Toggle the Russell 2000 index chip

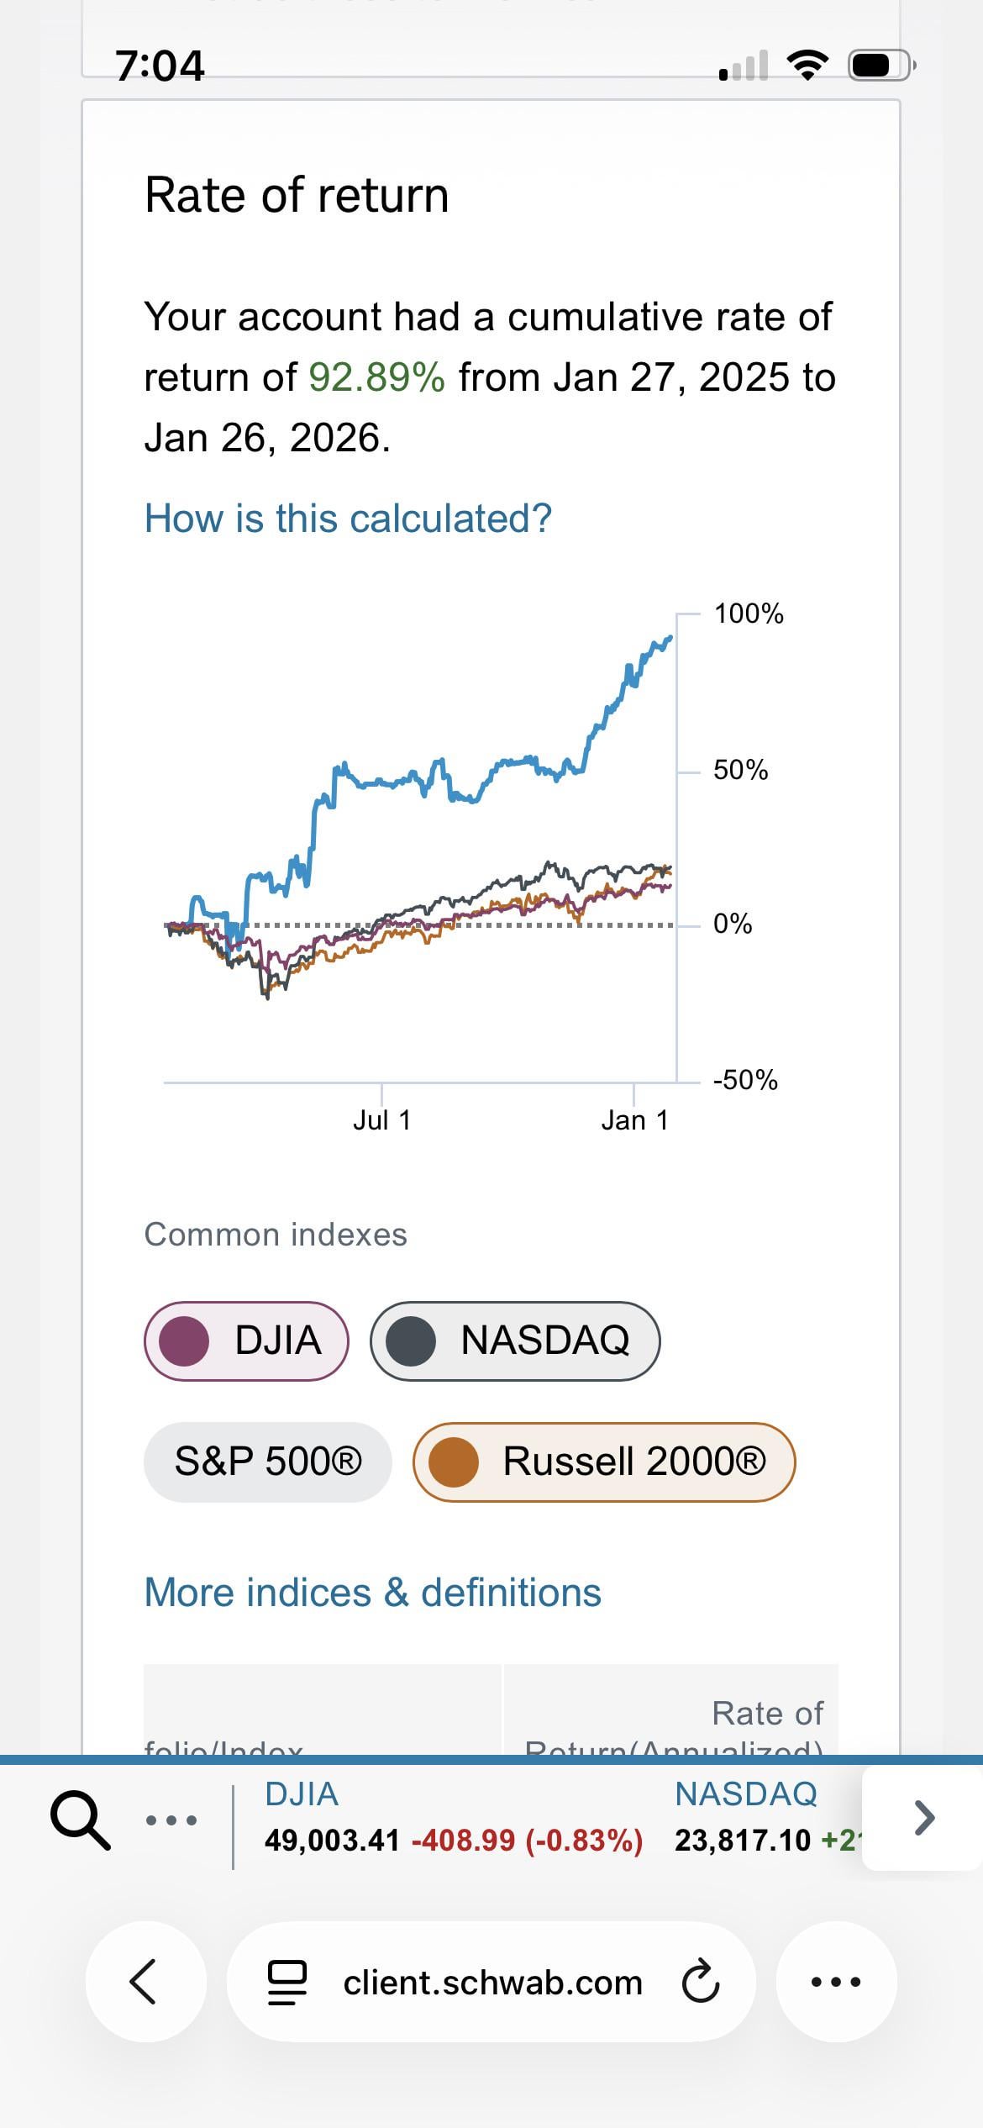[604, 1462]
